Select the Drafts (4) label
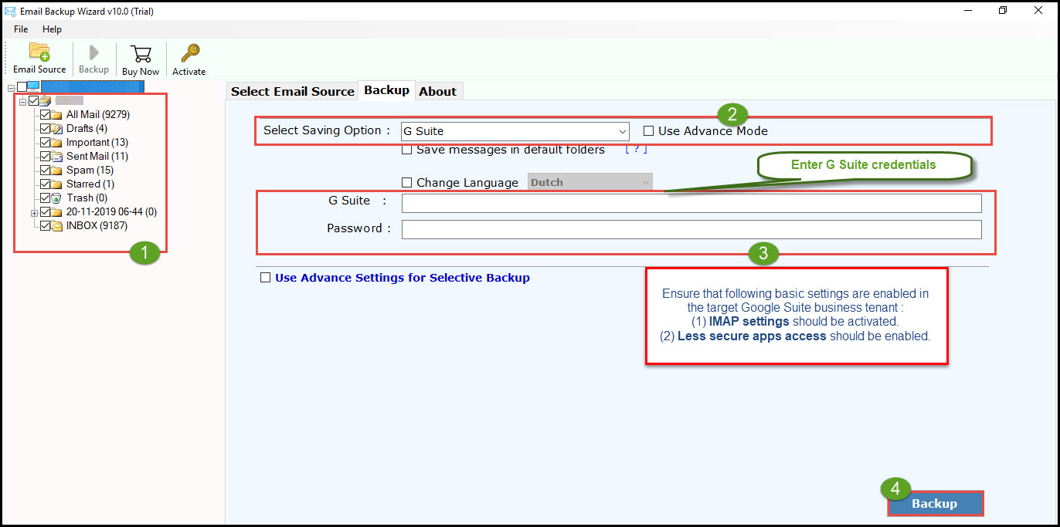The height and width of the screenshot is (527, 1060). tap(87, 129)
